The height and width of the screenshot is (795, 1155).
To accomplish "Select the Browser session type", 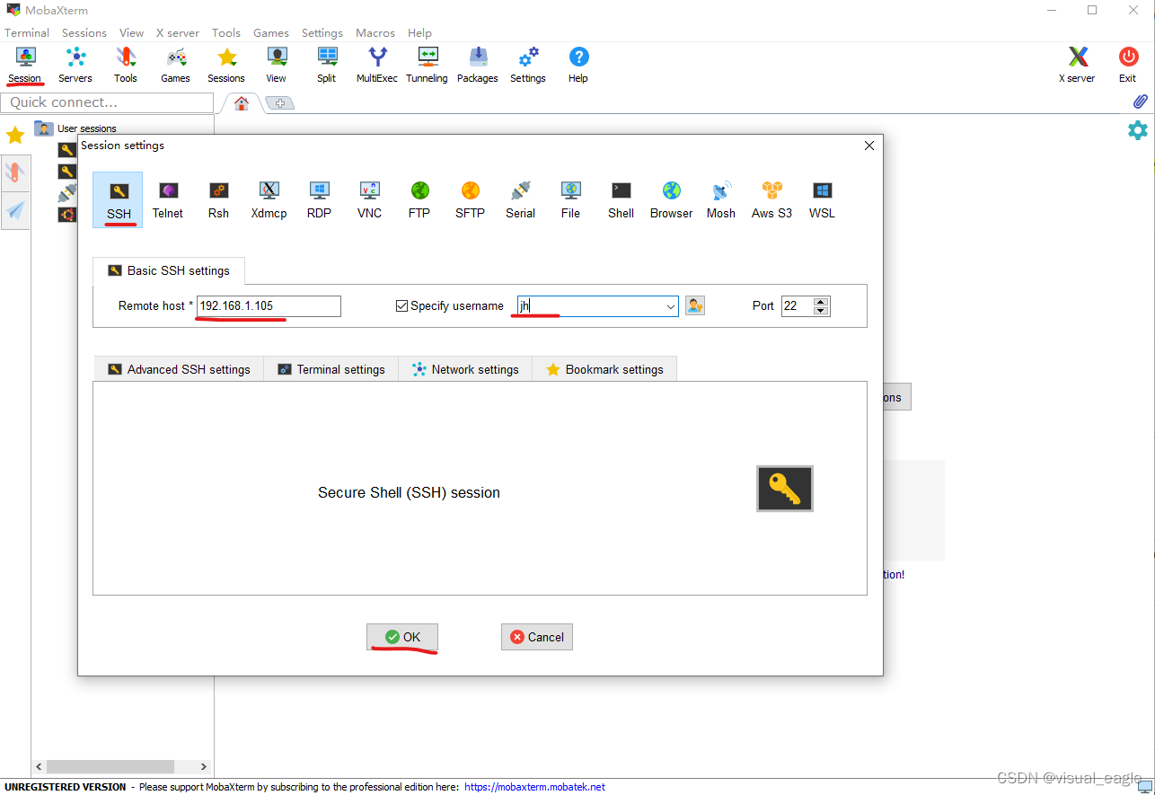I will coord(672,199).
